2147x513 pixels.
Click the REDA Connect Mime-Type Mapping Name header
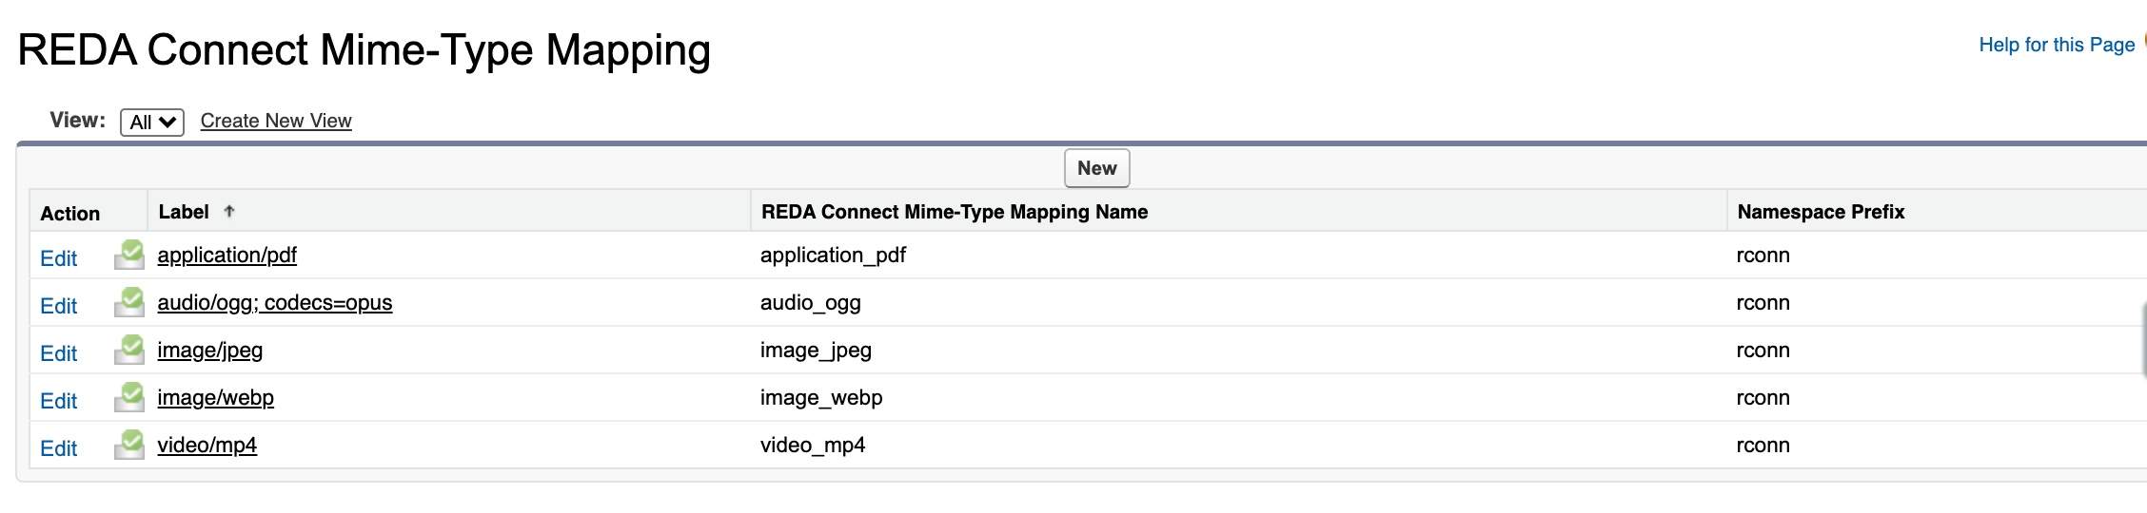(x=955, y=212)
